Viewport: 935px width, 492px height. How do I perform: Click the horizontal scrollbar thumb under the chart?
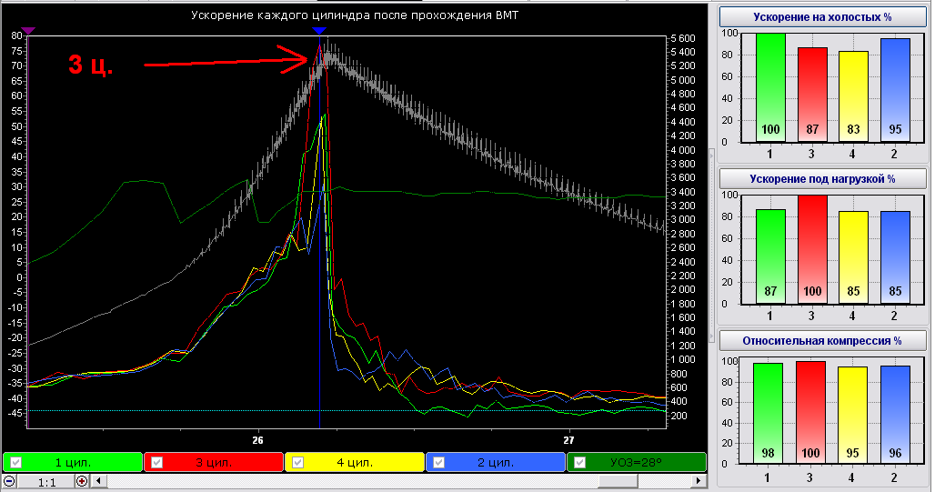[618, 481]
